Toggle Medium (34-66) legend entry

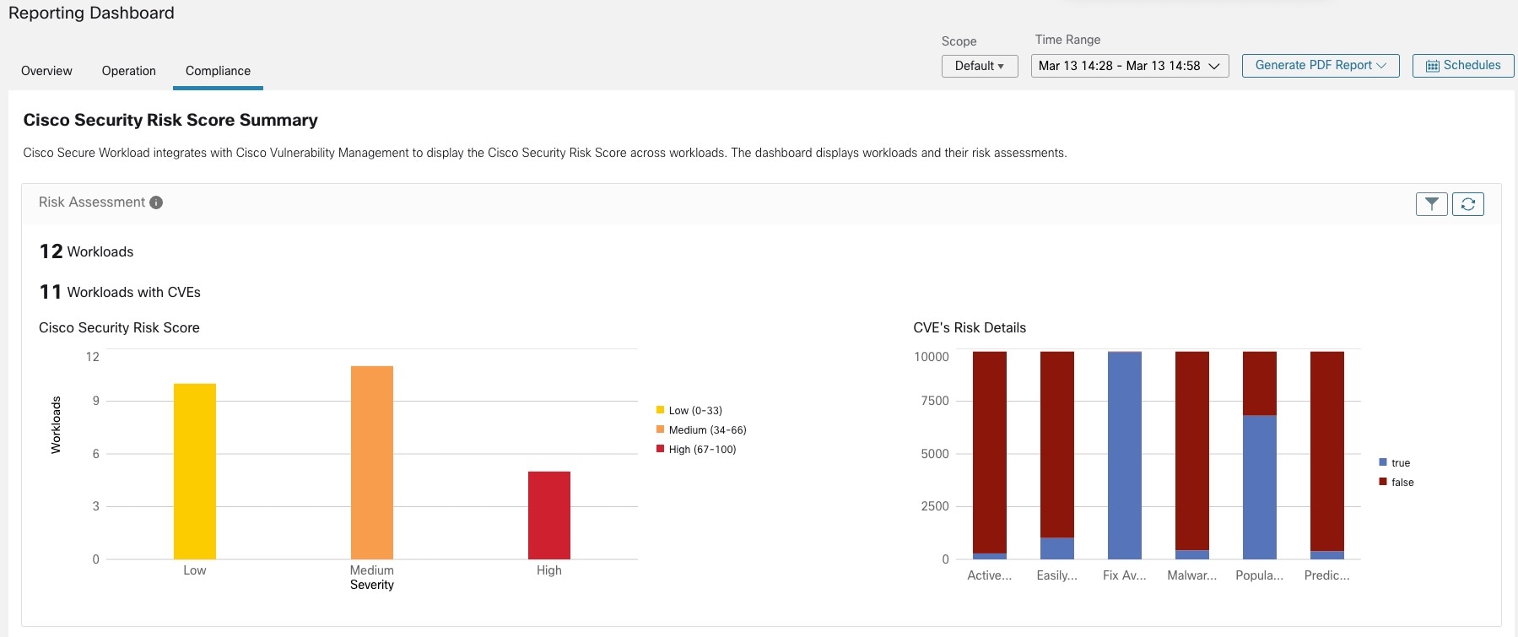click(x=701, y=429)
